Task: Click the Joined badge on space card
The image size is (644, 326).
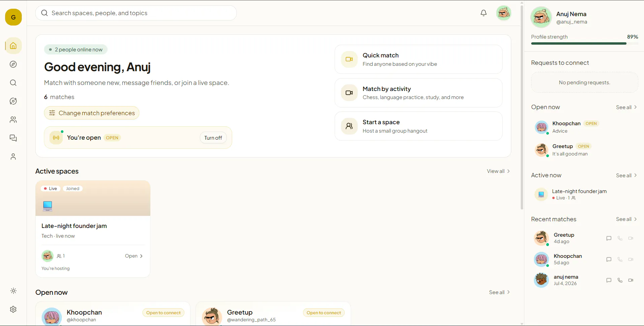Action: 73,189
